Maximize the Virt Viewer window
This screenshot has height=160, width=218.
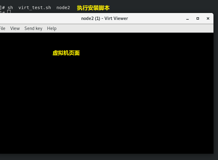198,18
